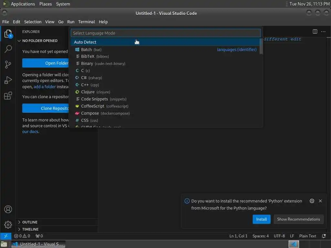Open the Manage gear icon in activity bar
Image resolution: width=331 pixels, height=248 pixels.
tap(8, 225)
